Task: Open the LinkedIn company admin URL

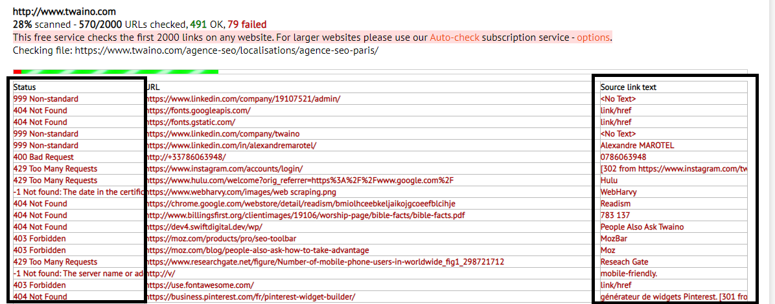Action: click(243, 99)
